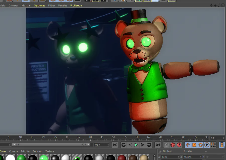Click the greyed-out key record icon
226x160 pixels.
[x=166, y=145]
